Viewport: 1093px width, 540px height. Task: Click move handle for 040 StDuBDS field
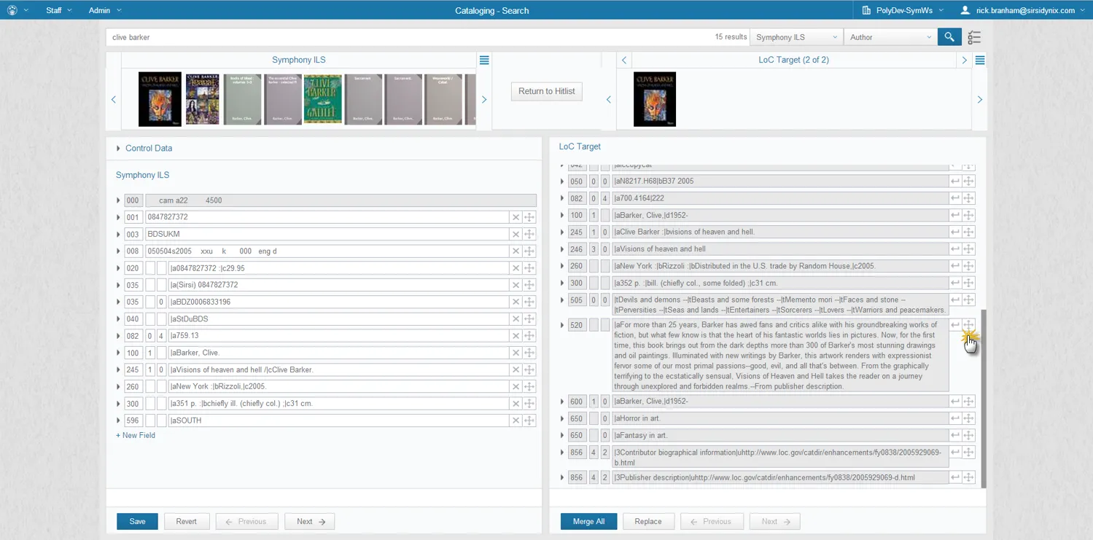529,318
